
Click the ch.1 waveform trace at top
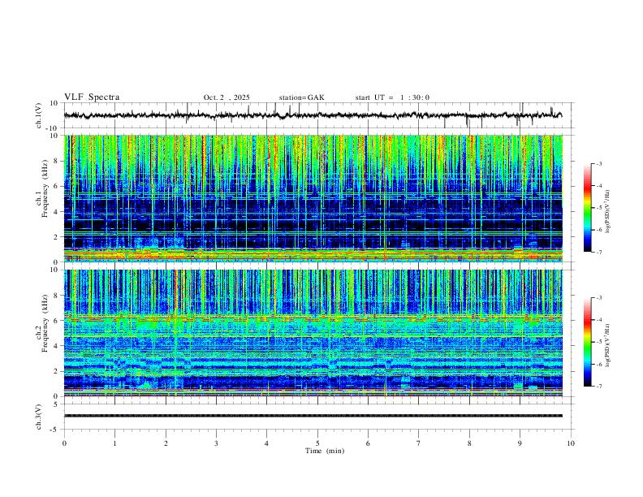[x=313, y=115]
